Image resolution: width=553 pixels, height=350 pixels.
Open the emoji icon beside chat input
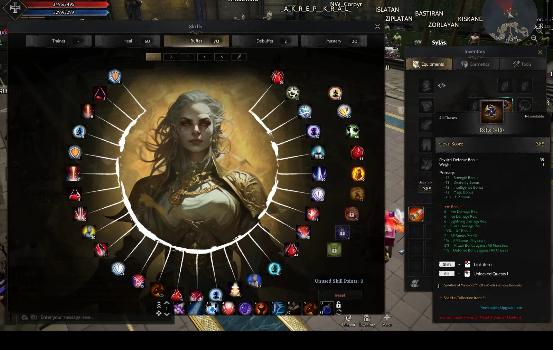34,317
